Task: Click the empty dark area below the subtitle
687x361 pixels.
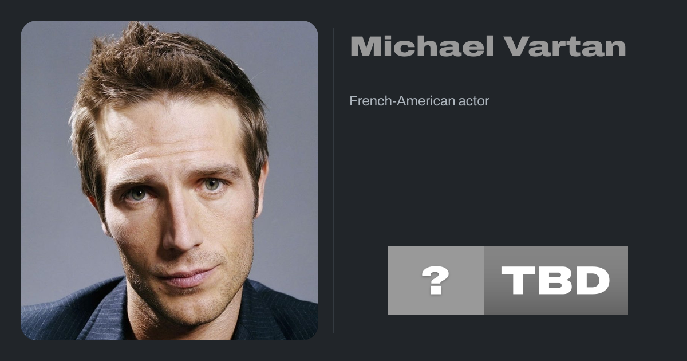Action: click(487, 172)
